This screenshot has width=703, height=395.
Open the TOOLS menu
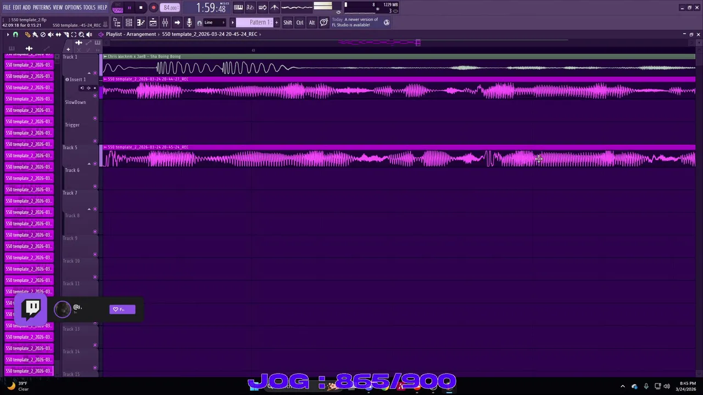(x=90, y=8)
